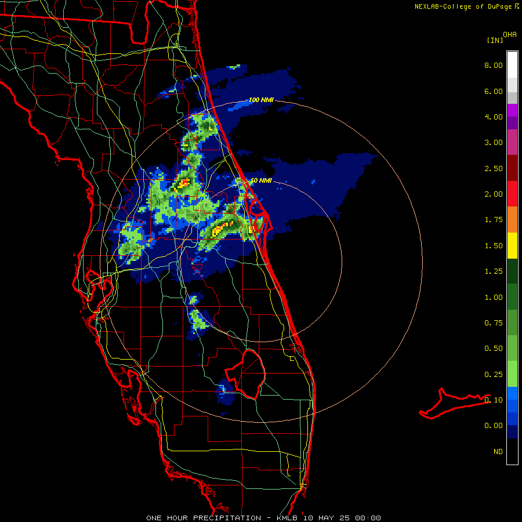This screenshot has height=522, width=522.
Task: Click the OHA product label
Action: pos(510,35)
